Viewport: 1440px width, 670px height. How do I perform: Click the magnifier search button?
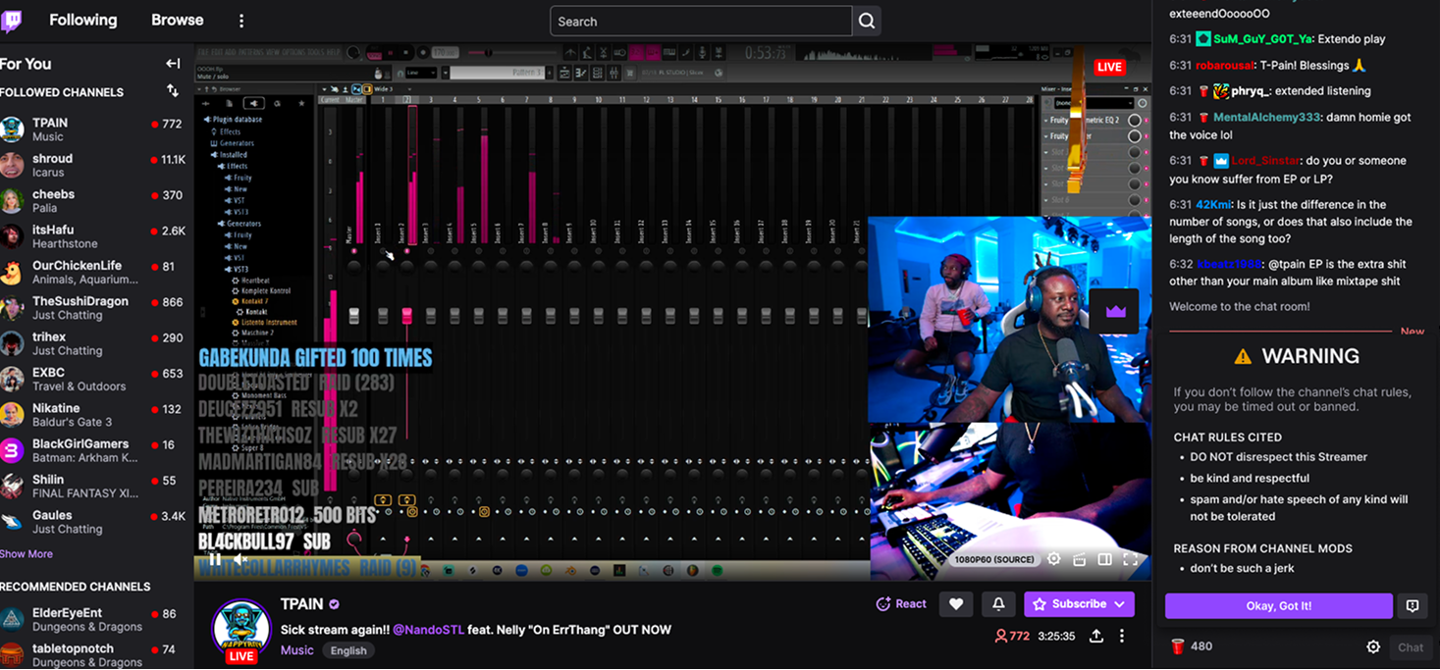pyautogui.click(x=867, y=21)
